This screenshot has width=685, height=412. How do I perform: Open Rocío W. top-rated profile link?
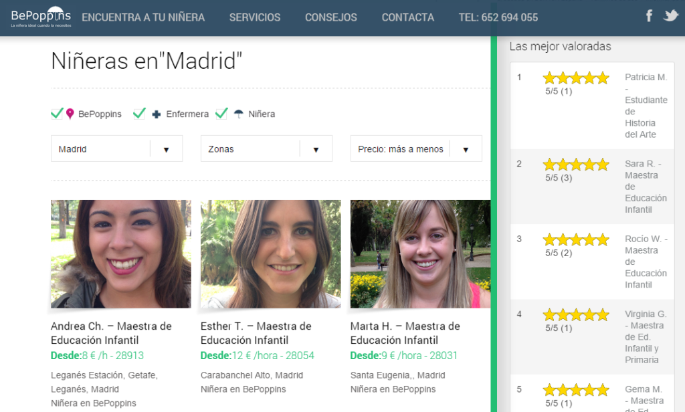point(646,262)
